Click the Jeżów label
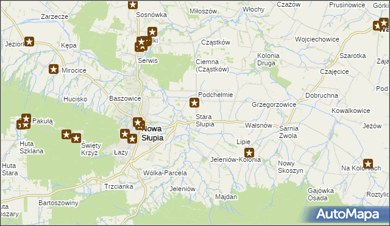Viewport: 390px width, 226px height. [x=372, y=126]
